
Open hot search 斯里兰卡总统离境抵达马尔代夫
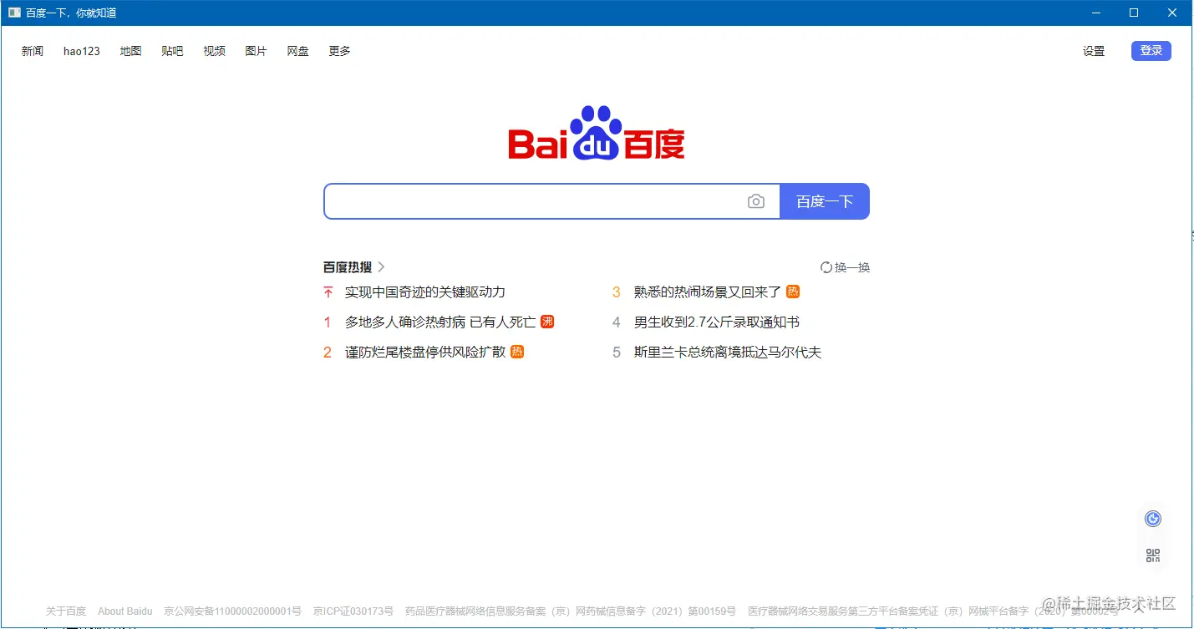[728, 352]
